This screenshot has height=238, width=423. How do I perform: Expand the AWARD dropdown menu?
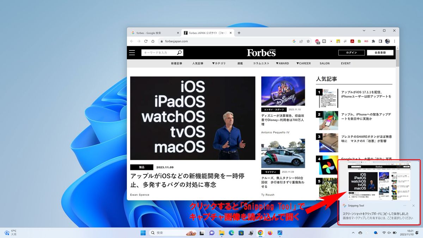pos(282,63)
